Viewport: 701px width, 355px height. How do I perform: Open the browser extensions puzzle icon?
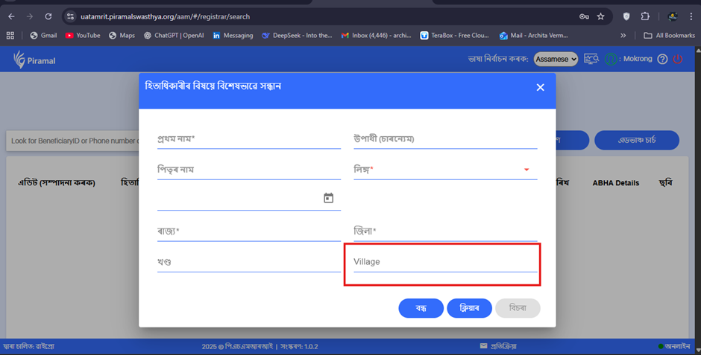[x=645, y=16]
